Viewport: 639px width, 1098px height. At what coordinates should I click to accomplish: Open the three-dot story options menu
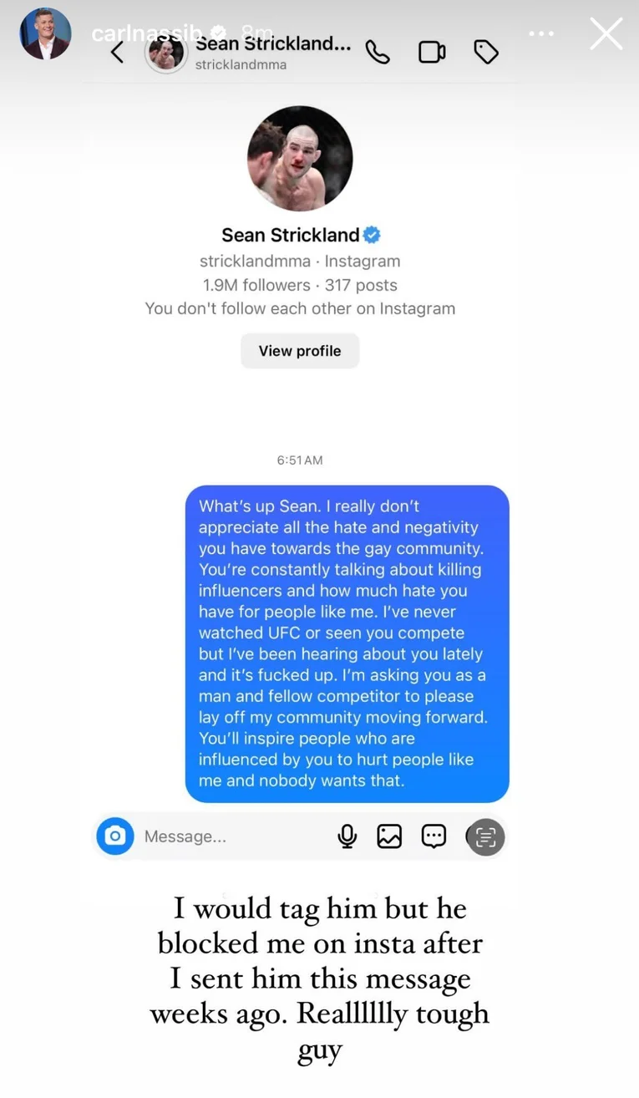[541, 34]
